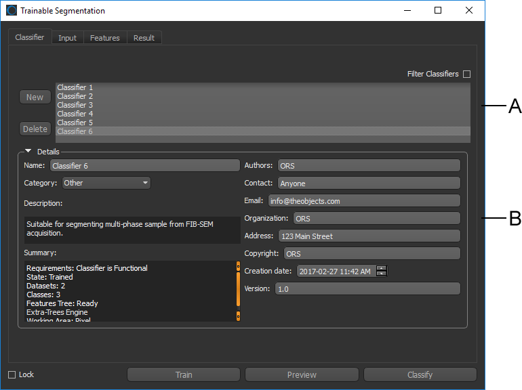Click the Trainable Segmentation app icon
This screenshot has width=522, height=390.
point(12,11)
